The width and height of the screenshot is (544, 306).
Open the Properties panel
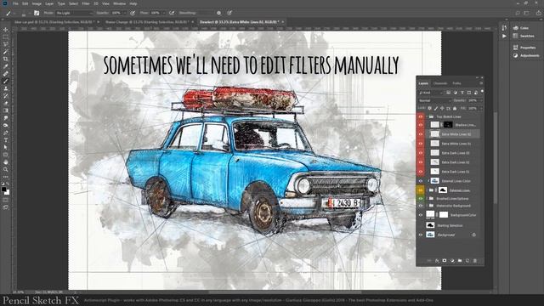524,48
